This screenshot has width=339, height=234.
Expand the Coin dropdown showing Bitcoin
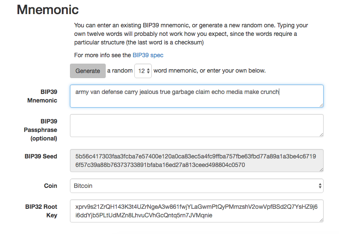pos(196,186)
